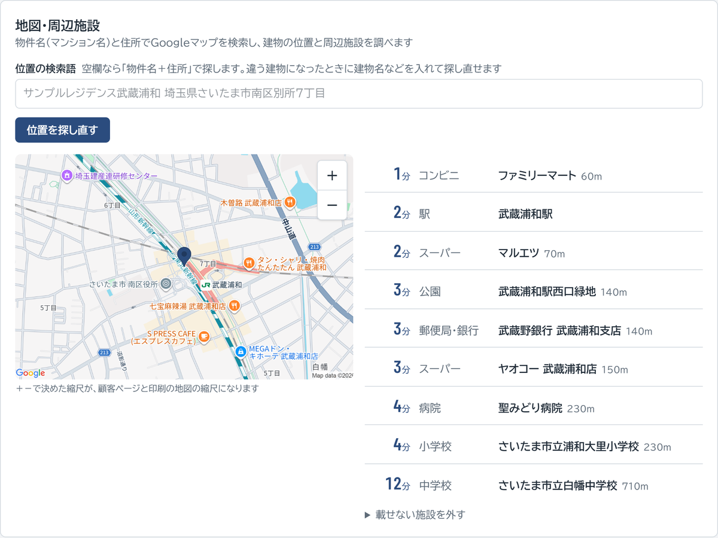
Task: Click the 中学校 category label
Action: [x=435, y=485]
